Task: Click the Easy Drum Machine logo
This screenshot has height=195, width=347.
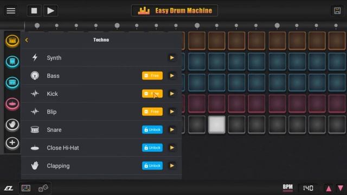Action: (x=175, y=11)
